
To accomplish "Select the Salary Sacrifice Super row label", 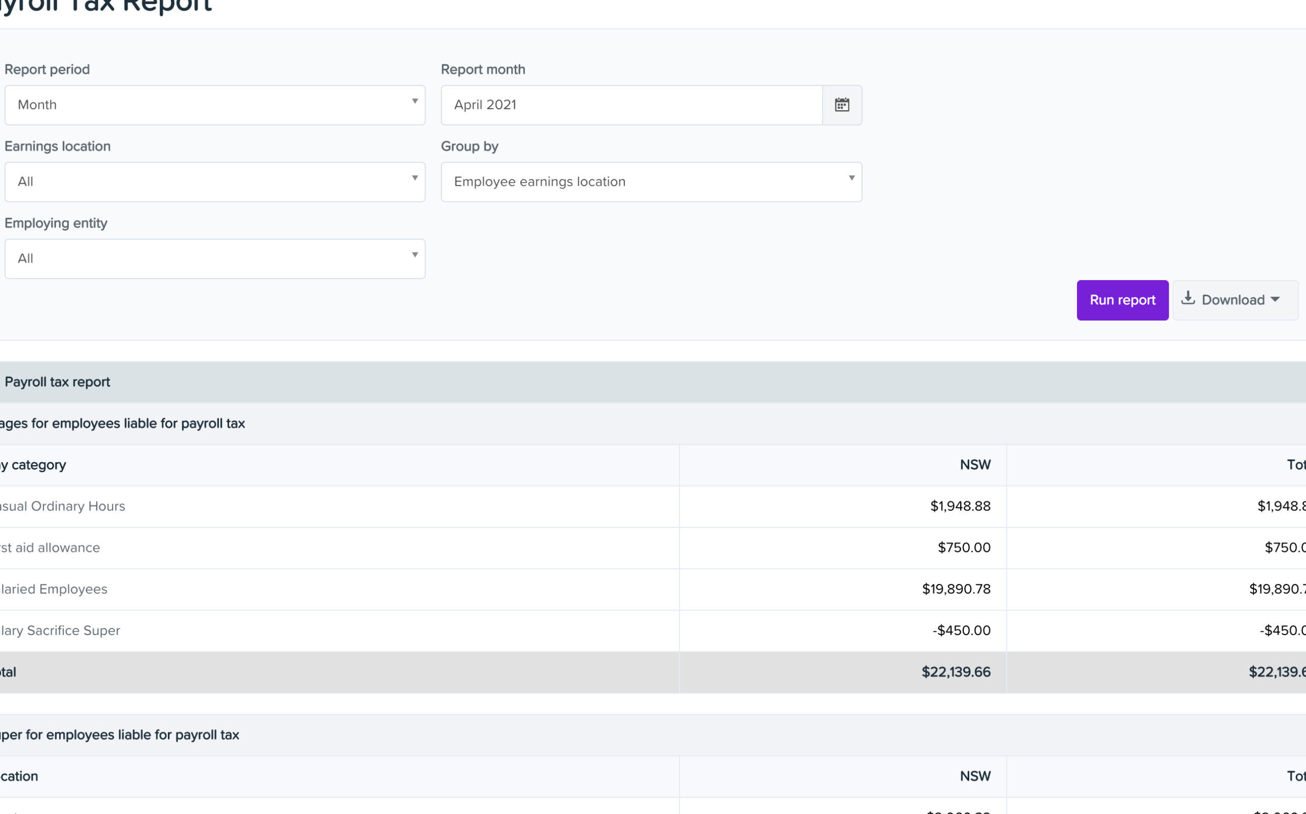I will [60, 630].
